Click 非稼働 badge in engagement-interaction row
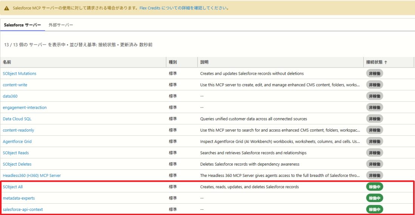The width and height of the screenshot is (415, 215). coord(375,107)
